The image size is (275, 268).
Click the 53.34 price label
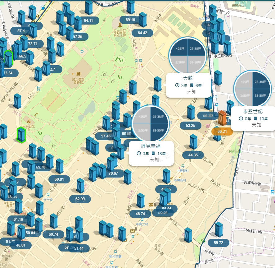(x=8, y=73)
